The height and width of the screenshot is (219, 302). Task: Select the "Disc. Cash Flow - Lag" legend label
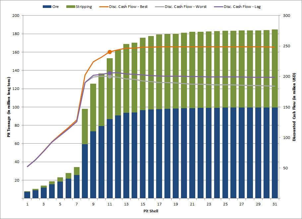(x=242, y=7)
